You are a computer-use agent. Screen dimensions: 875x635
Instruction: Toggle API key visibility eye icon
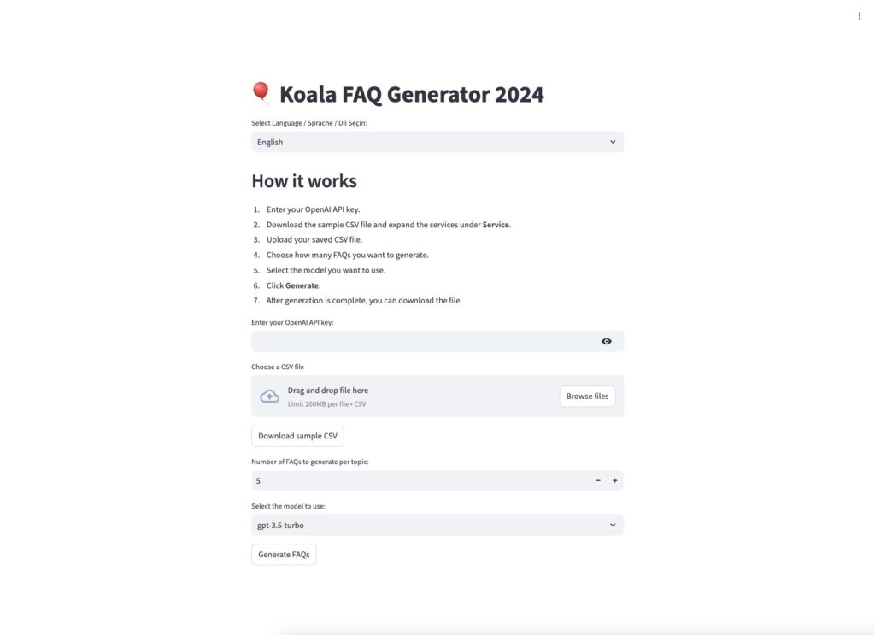point(606,342)
